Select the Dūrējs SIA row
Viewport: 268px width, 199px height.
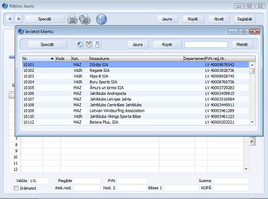[136, 65]
